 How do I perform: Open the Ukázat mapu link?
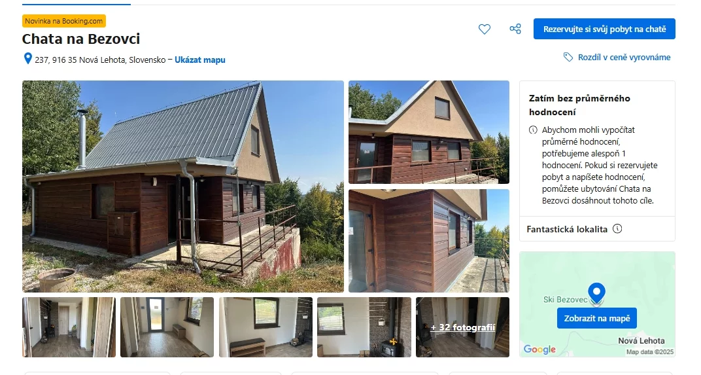(x=200, y=60)
